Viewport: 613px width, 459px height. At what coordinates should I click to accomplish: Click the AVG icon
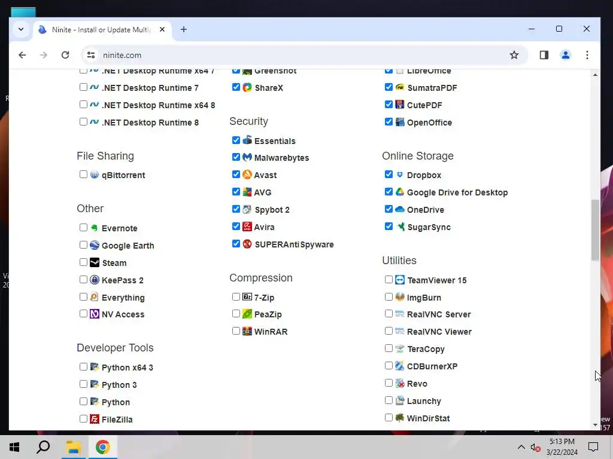(x=247, y=192)
